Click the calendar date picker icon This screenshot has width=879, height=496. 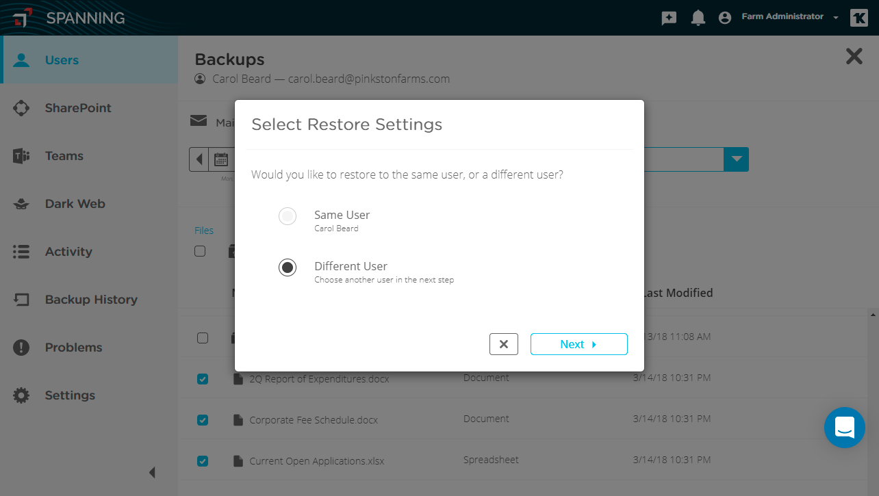[x=221, y=160]
